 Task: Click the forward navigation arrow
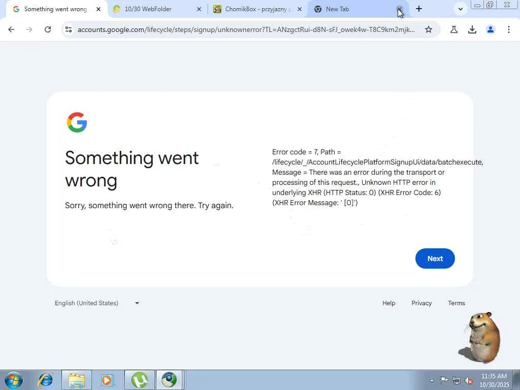pos(29,29)
